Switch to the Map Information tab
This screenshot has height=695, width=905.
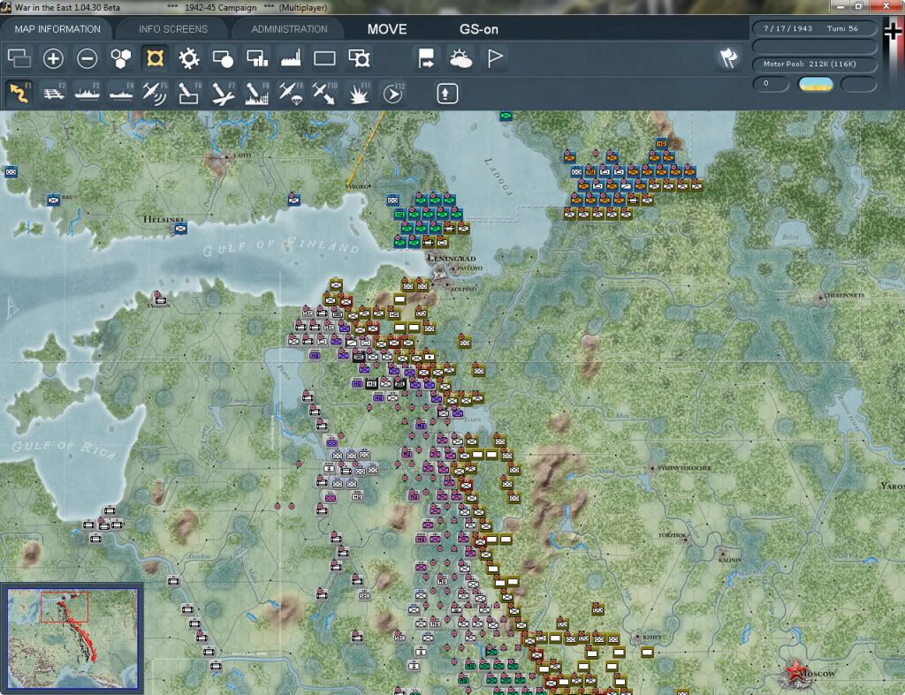(57, 29)
